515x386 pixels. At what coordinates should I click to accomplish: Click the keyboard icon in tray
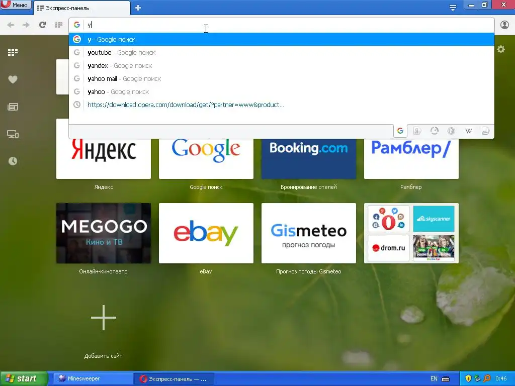coord(446,379)
